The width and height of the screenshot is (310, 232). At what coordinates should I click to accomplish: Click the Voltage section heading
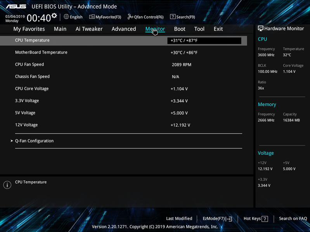point(266,153)
